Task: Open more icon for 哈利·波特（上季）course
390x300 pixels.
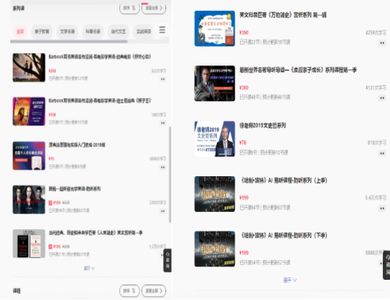Action: (x=382, y=208)
